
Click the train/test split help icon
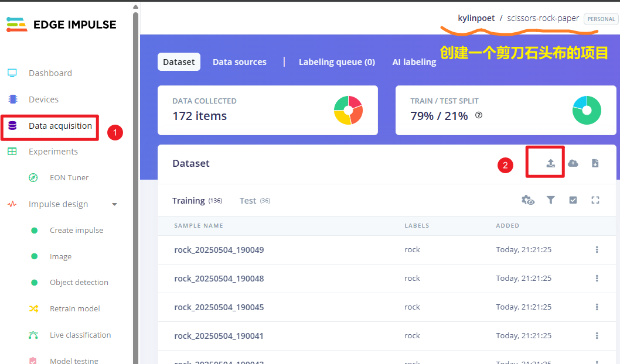(x=479, y=115)
